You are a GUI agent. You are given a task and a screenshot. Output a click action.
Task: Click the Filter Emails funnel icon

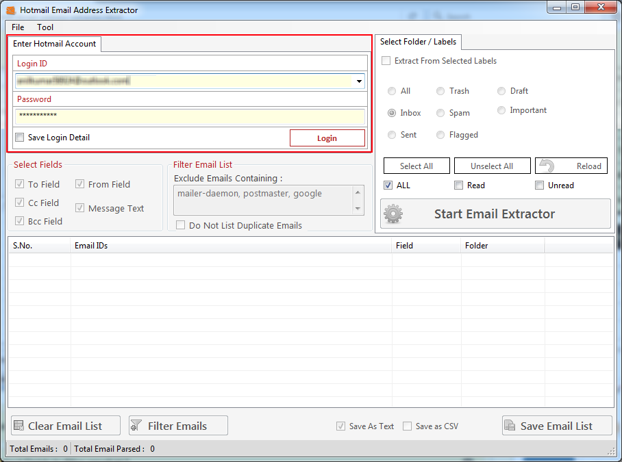point(136,426)
